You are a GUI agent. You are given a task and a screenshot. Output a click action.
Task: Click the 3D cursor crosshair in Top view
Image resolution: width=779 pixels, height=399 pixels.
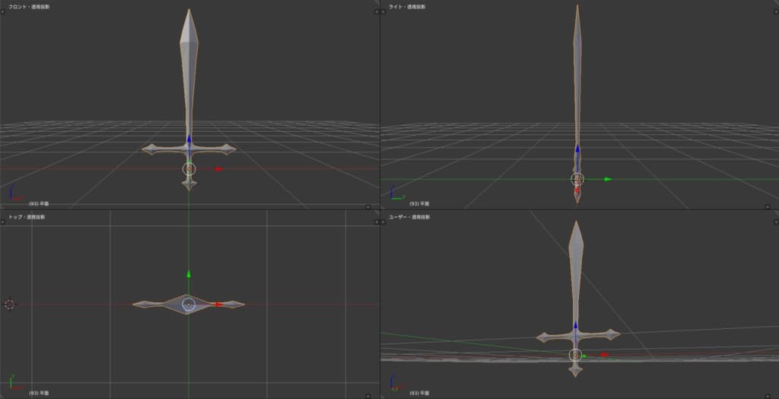point(9,304)
